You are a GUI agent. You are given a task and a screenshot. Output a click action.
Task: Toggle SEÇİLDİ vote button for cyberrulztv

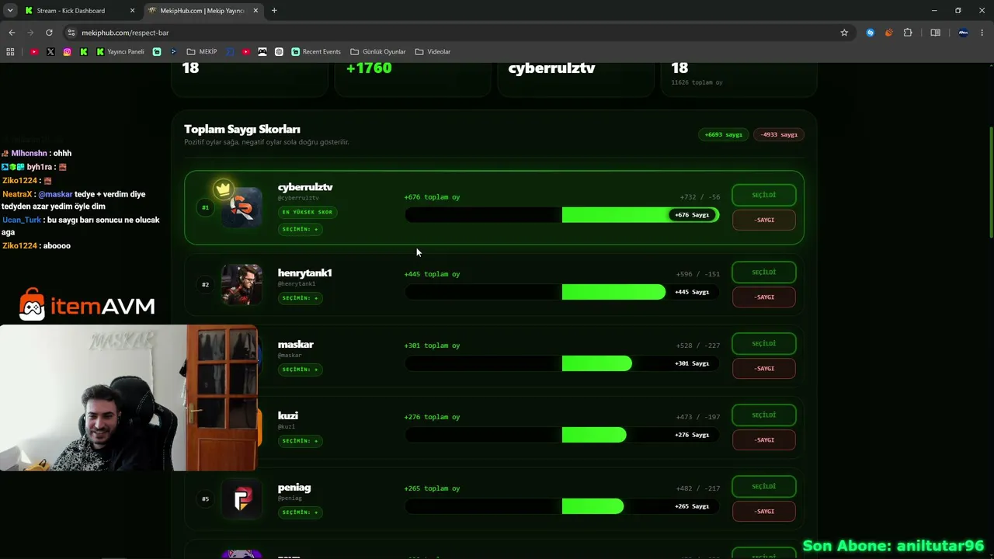tap(764, 195)
